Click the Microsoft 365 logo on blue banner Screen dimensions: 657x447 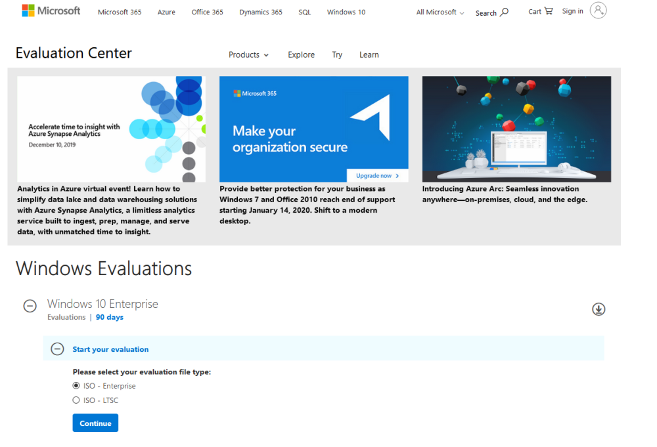255,93
